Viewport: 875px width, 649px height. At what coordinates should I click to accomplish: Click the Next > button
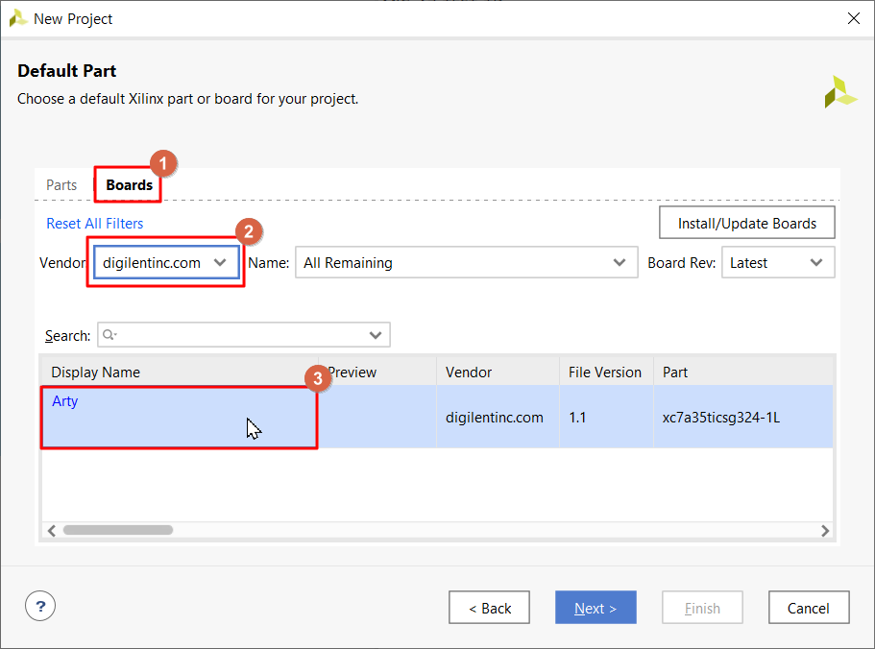pos(595,607)
